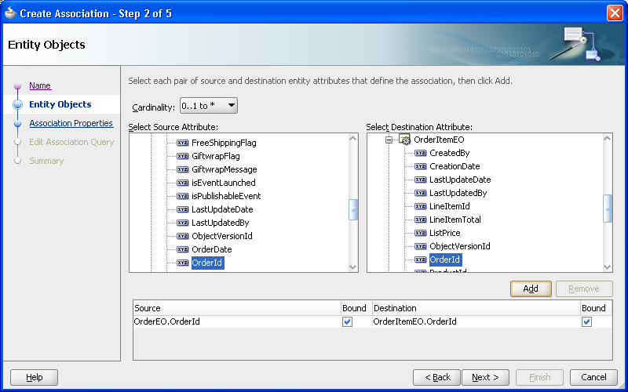Click the Help button
The height and width of the screenshot is (392, 628).
[34, 377]
